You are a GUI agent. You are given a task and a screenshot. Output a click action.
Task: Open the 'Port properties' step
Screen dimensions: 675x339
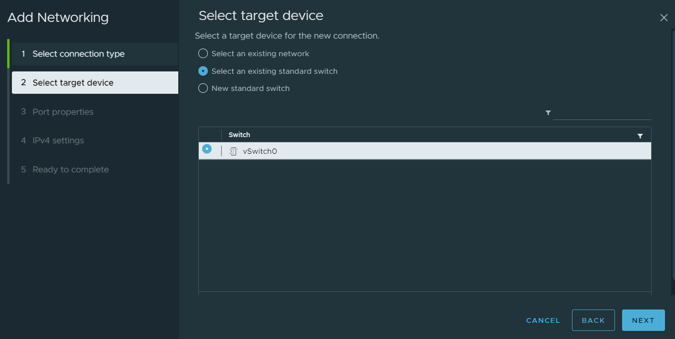click(62, 111)
